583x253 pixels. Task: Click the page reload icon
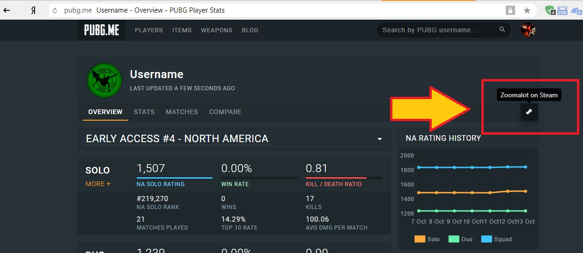pyautogui.click(x=55, y=10)
